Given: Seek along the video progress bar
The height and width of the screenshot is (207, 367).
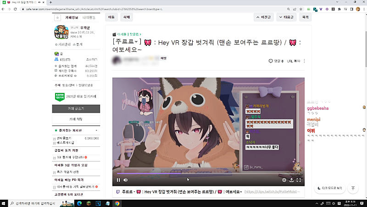Looking at the screenshot, I should coord(208,173).
